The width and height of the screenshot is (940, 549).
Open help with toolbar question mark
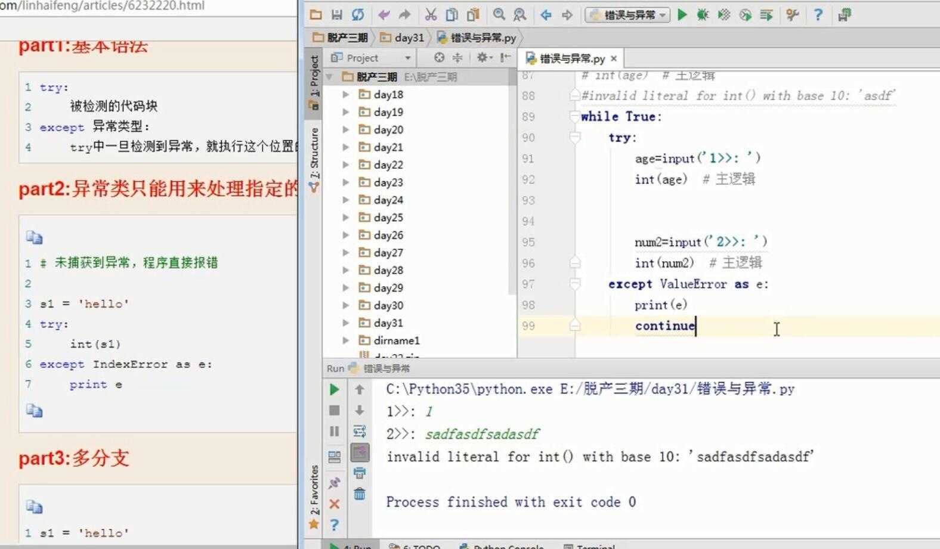tap(818, 15)
